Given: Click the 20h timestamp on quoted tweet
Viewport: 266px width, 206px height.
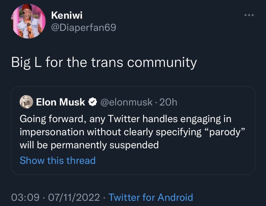Looking at the screenshot, I should coord(168,102).
